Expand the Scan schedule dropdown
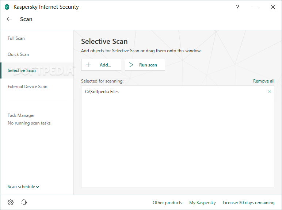Screen dimensions: 282x210 click(23, 187)
